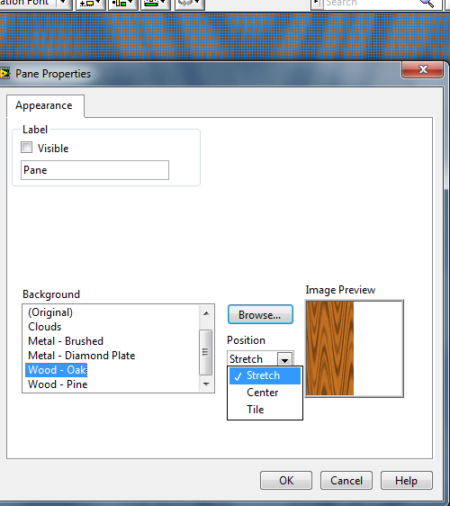Screen dimensions: 450x506
Task: Select Wood - Pine background
Action: (x=58, y=384)
